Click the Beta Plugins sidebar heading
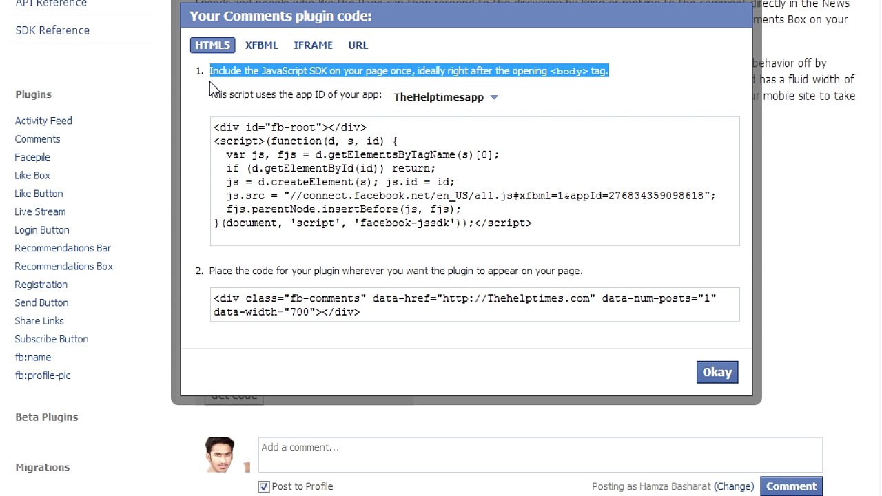This screenshot has height=496, width=882. pos(46,417)
